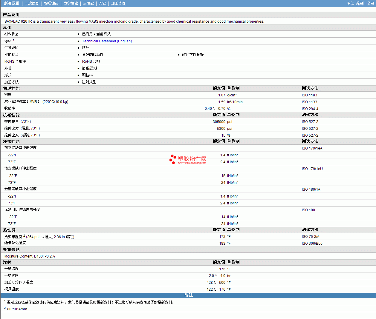Click tensile modulus value 305000

[219, 122]
